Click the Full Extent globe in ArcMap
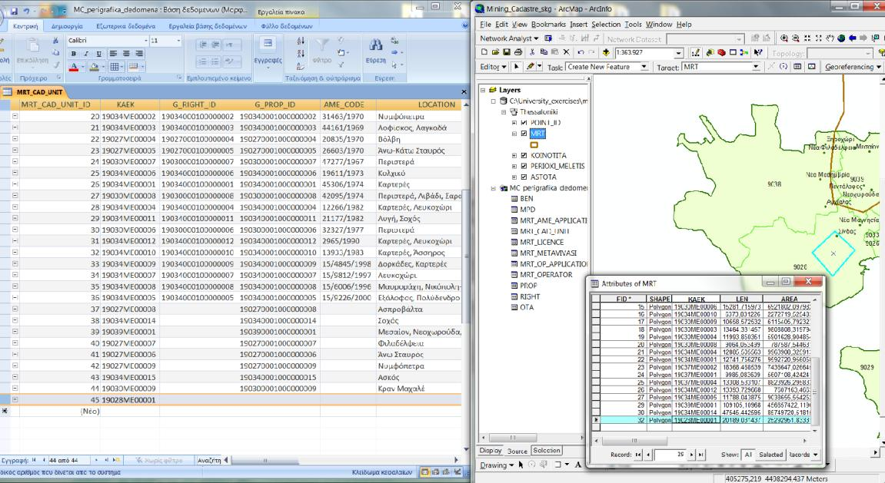 tap(841, 38)
